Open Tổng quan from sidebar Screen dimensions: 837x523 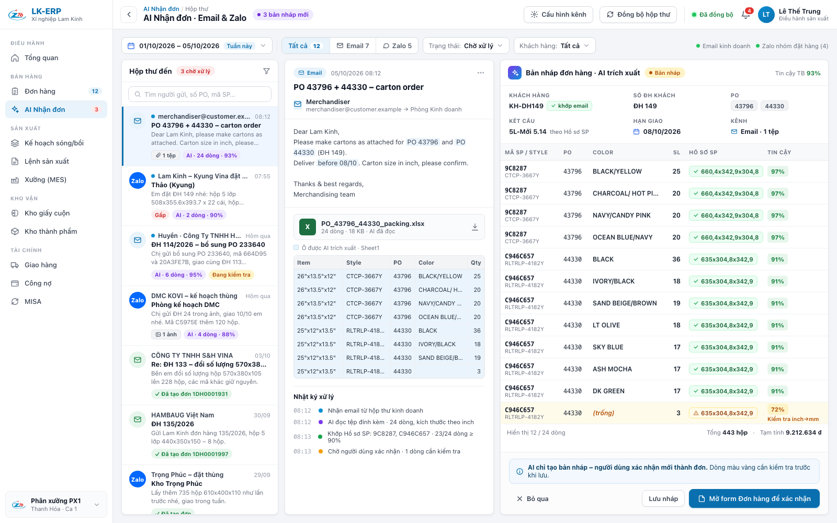[56, 58]
